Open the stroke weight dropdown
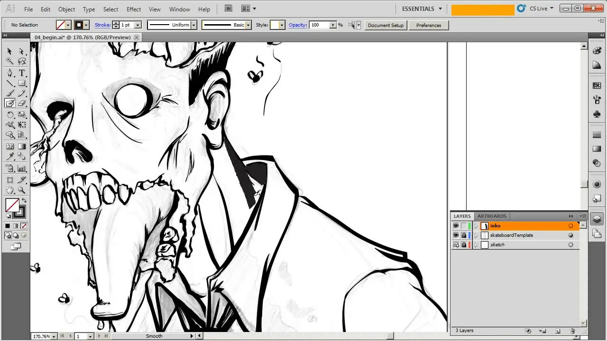The image size is (607, 341). (x=138, y=25)
